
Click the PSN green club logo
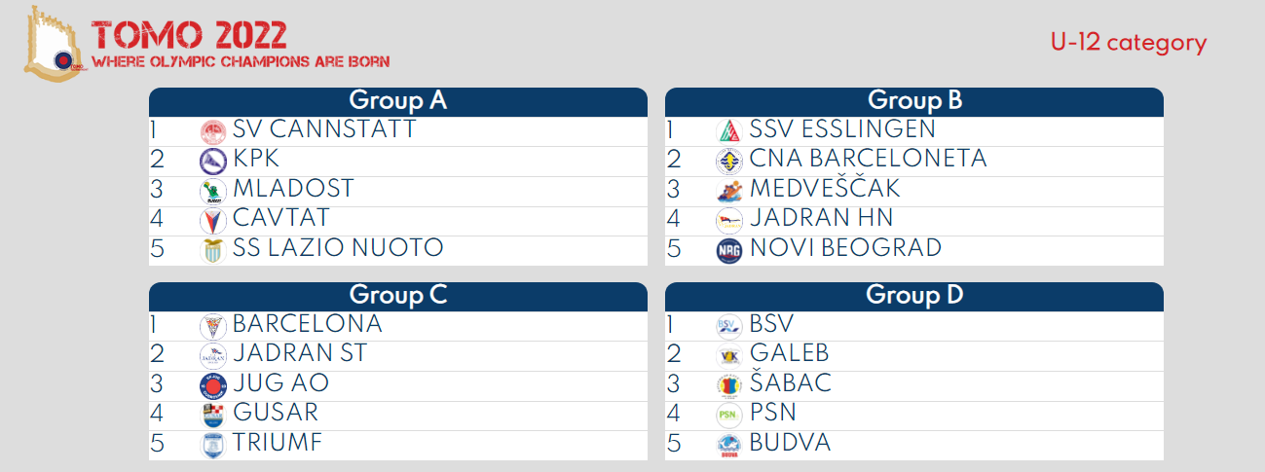(x=728, y=415)
